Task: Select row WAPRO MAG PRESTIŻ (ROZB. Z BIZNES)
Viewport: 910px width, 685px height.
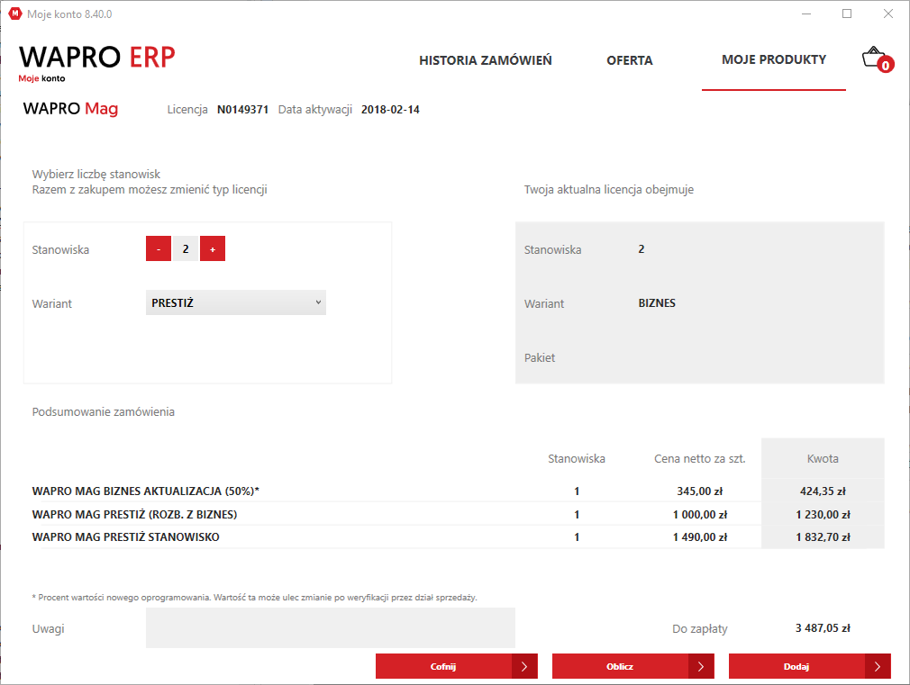Action: [458, 515]
